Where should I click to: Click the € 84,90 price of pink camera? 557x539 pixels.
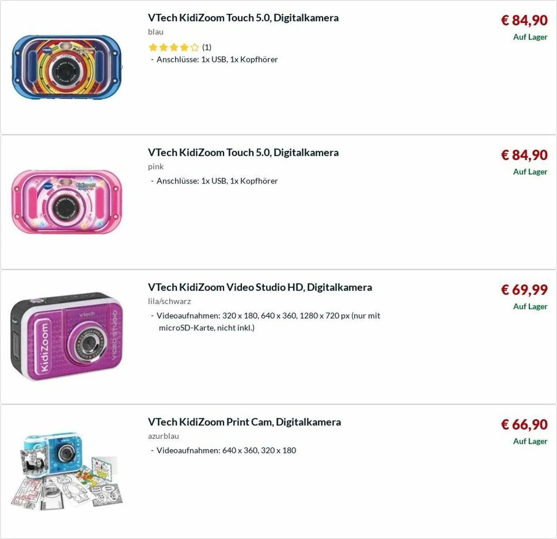pyautogui.click(x=524, y=155)
